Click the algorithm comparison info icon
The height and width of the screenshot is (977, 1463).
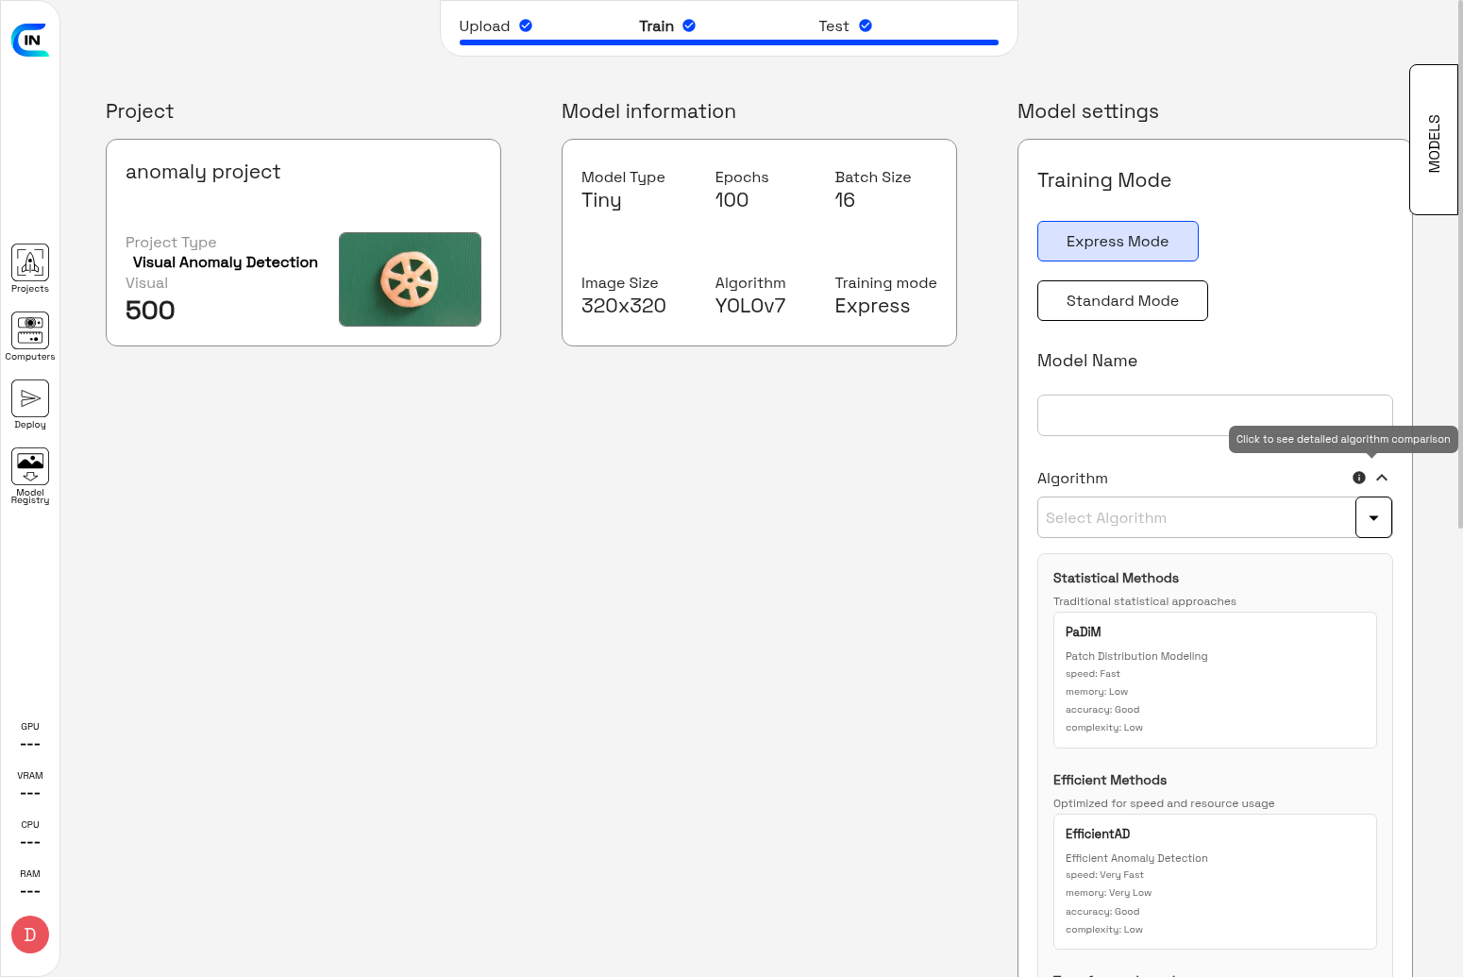1359,478
